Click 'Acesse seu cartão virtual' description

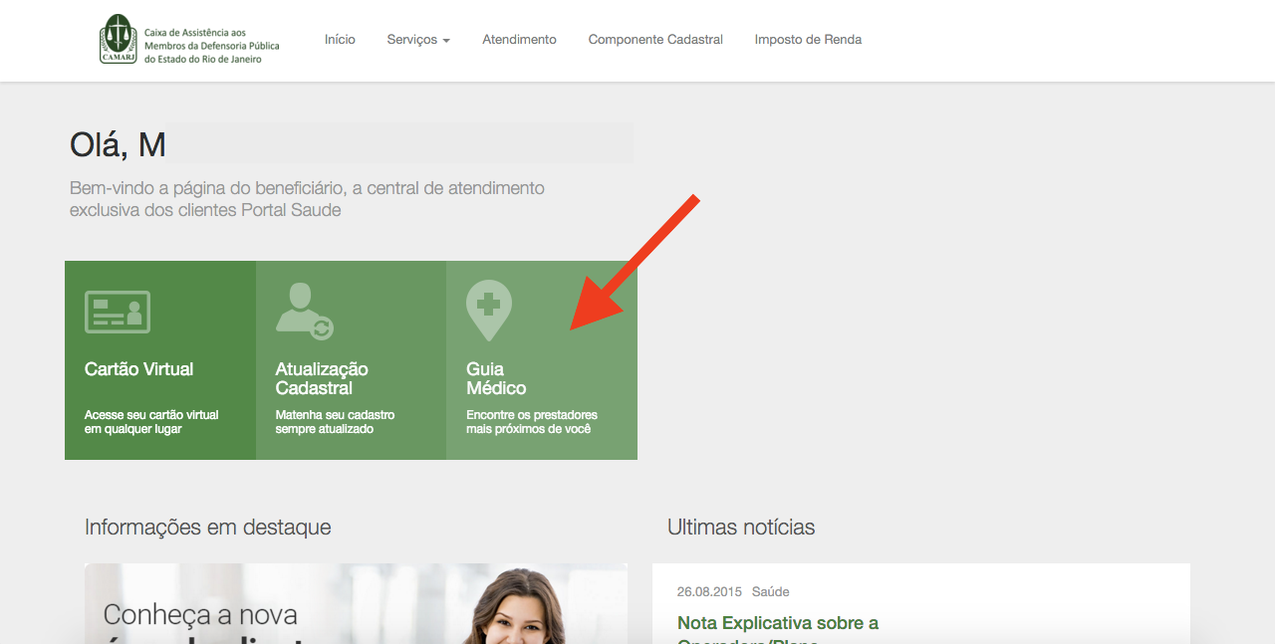point(151,422)
